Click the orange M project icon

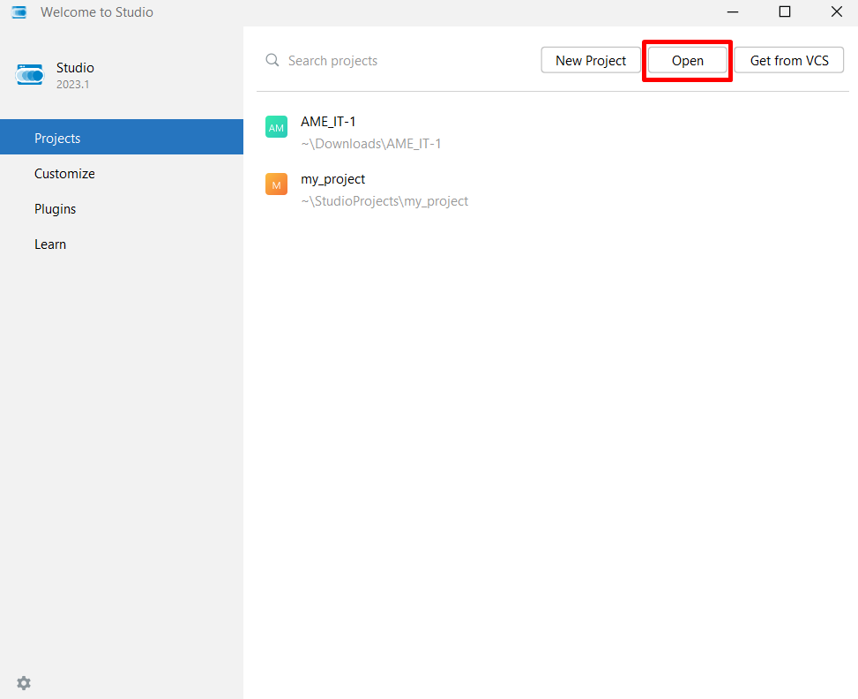tap(276, 184)
